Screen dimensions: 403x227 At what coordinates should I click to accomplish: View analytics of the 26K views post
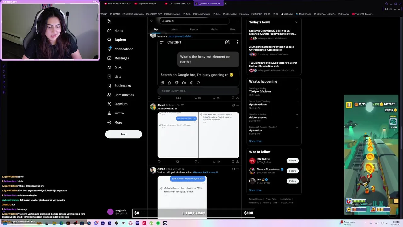(217, 98)
